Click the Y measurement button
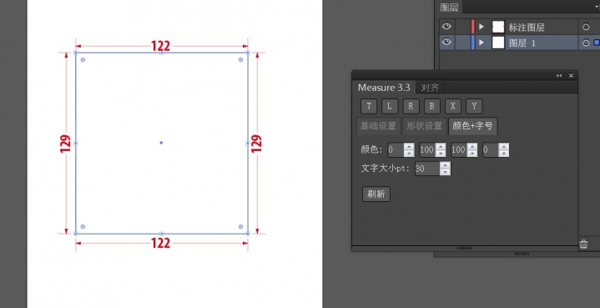The image size is (600, 308). (x=474, y=106)
